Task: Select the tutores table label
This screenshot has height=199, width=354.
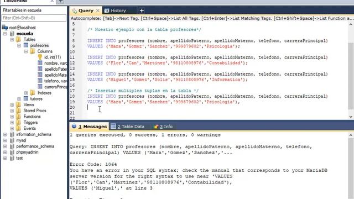Action: point(36,99)
